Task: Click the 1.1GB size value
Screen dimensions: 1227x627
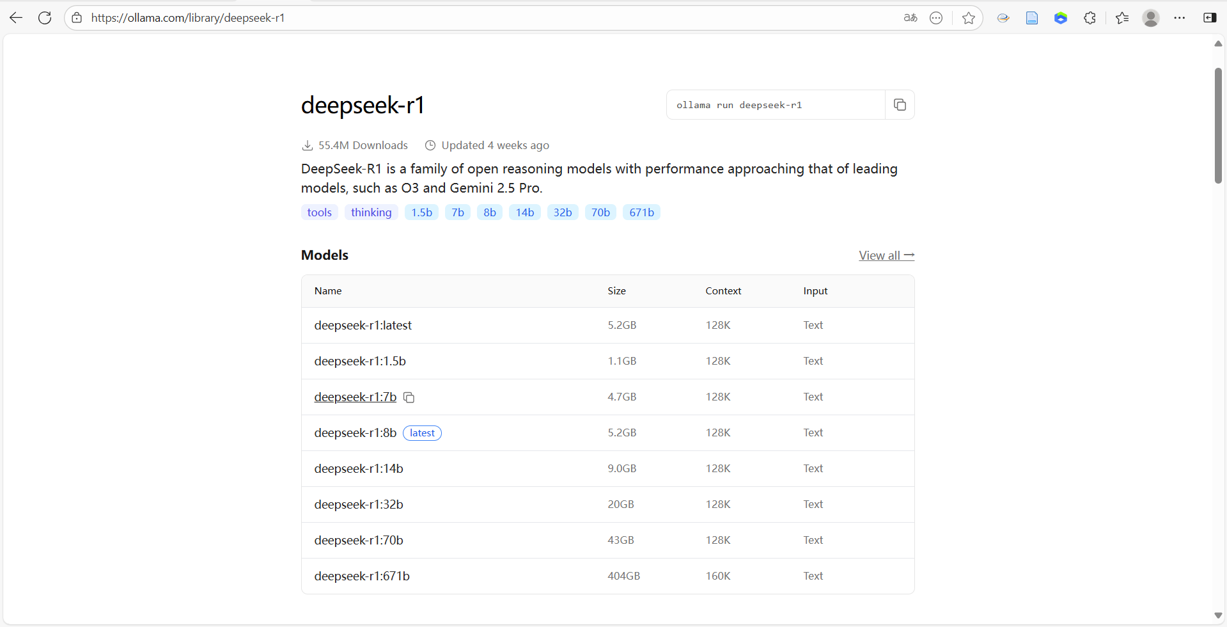Action: point(622,361)
